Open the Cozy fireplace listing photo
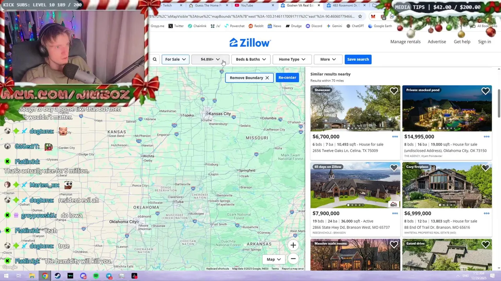This screenshot has width=501, height=281. click(x=447, y=185)
